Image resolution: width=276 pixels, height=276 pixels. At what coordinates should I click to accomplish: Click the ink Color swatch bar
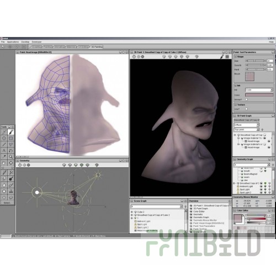click(x=259, y=95)
